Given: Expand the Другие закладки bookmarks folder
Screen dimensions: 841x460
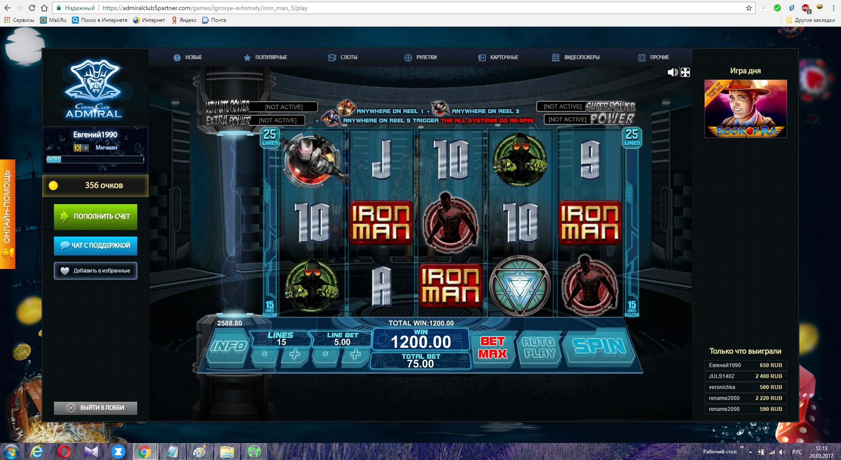Looking at the screenshot, I should coord(811,20).
